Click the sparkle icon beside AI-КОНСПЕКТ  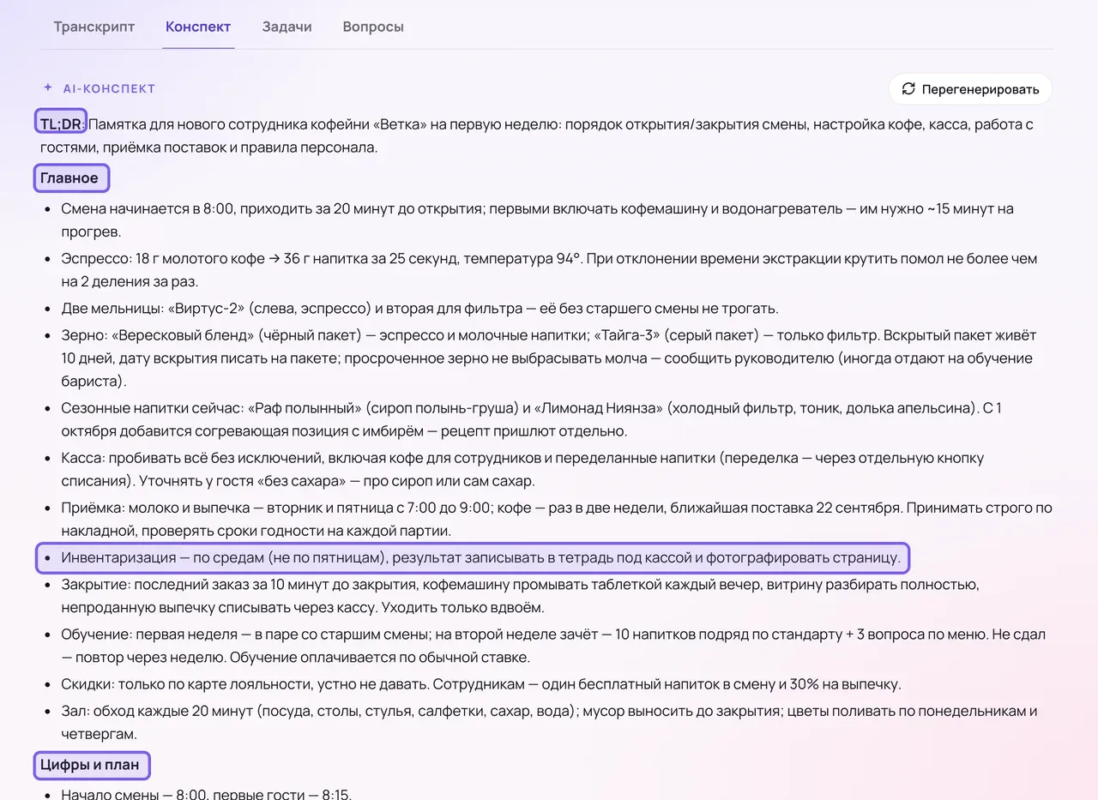[x=48, y=87]
